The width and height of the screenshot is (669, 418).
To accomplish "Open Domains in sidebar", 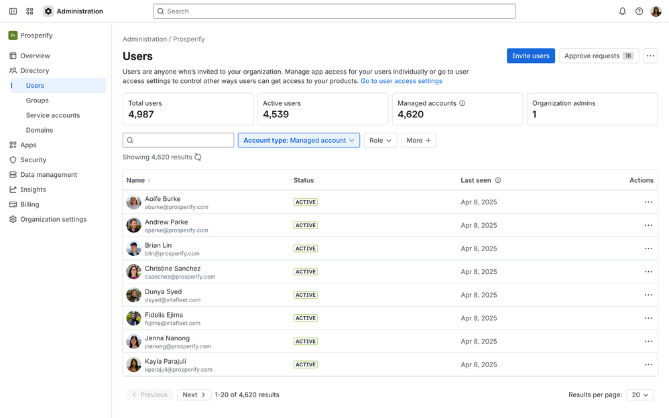I will [40, 130].
